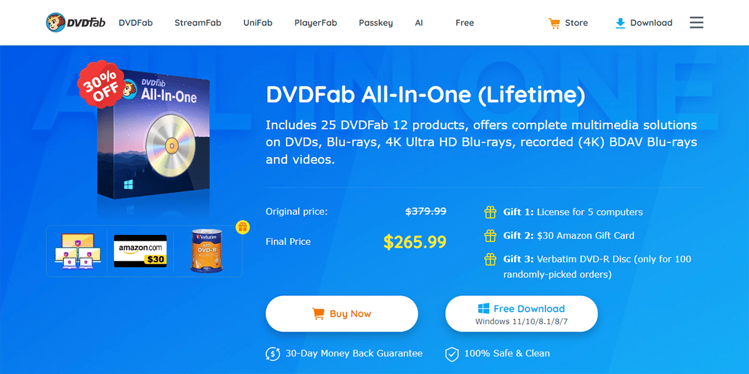The height and width of the screenshot is (374, 749).
Task: Open the PlayerFab menu
Action: pos(316,22)
